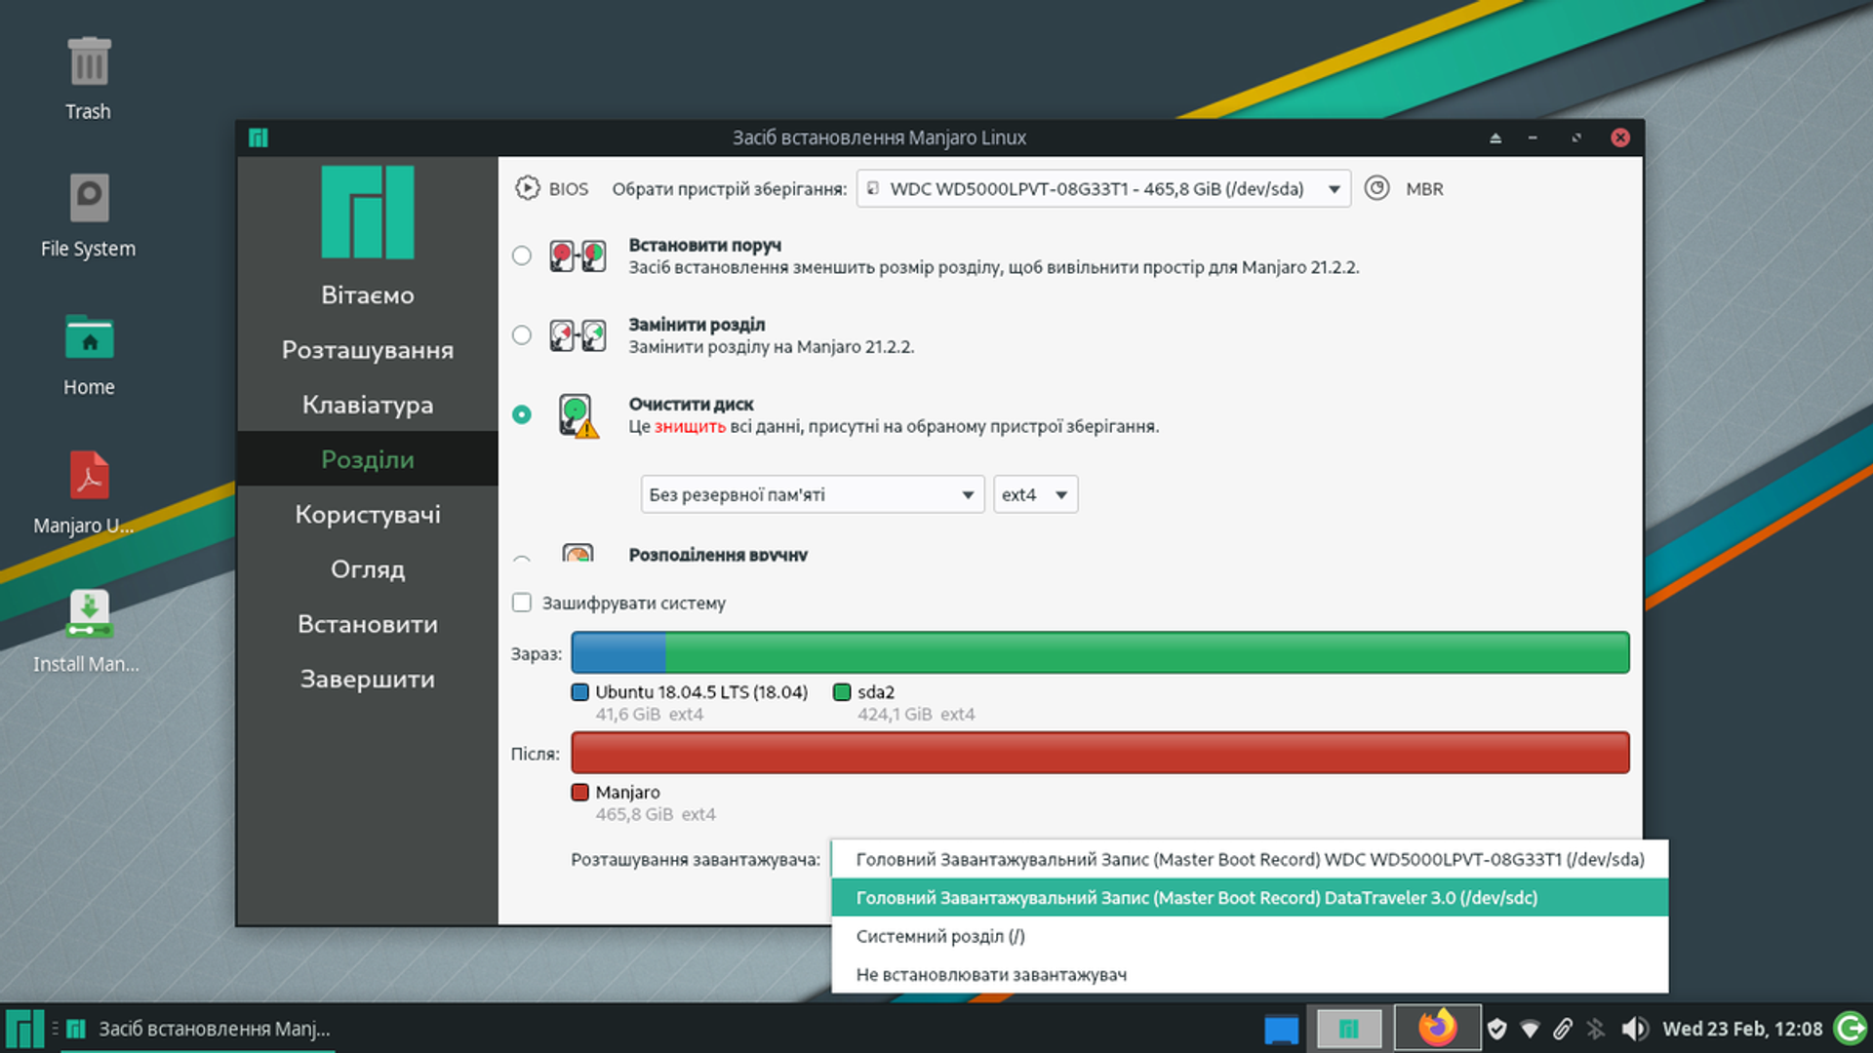The width and height of the screenshot is (1873, 1053).
Task: Click the Manjaro logo in sidebar
Action: pyautogui.click(x=368, y=212)
